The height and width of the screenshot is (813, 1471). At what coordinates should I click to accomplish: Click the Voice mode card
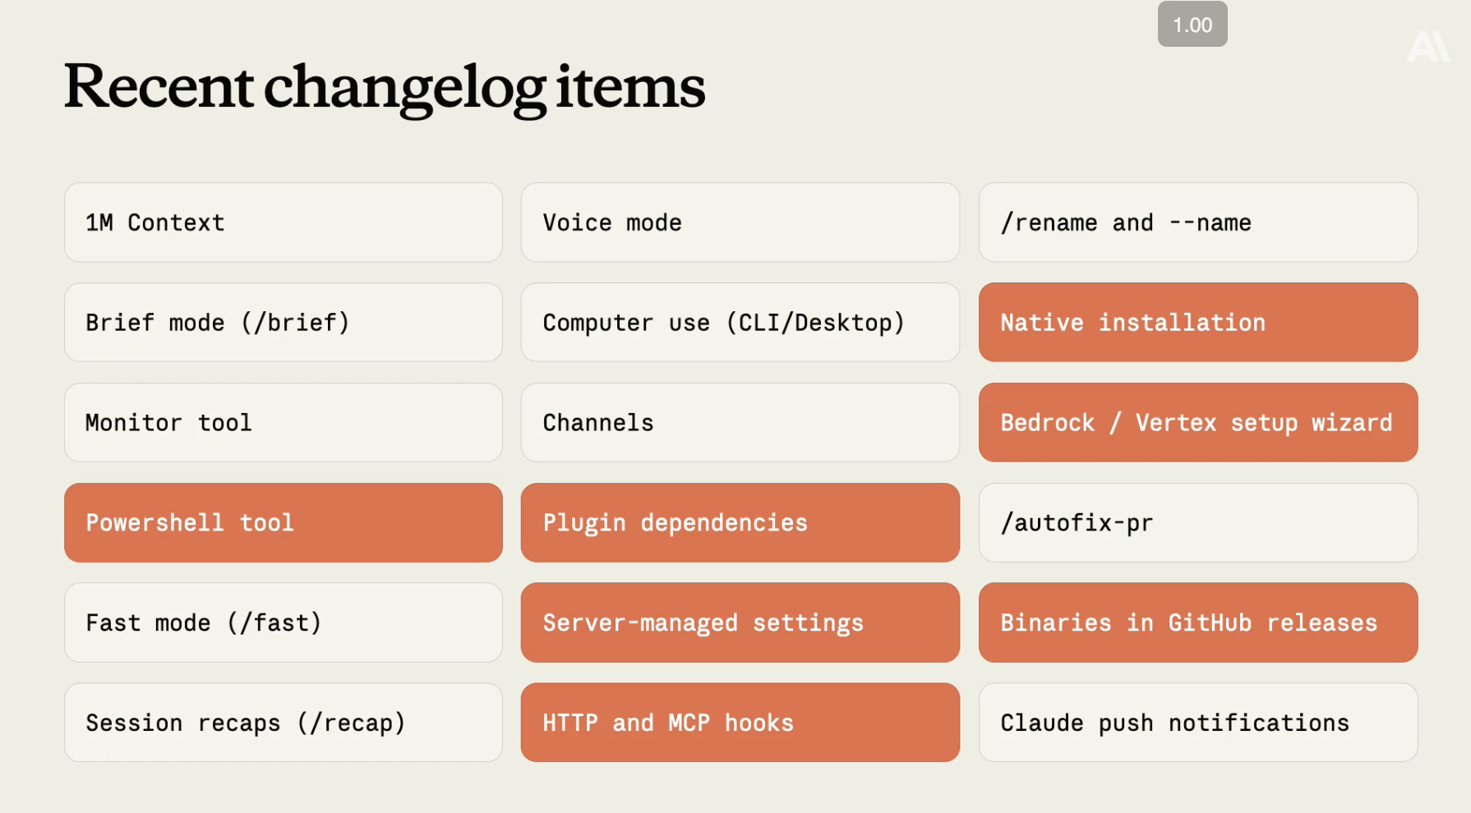pos(740,223)
